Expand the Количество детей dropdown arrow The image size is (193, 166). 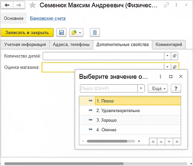tap(167, 56)
